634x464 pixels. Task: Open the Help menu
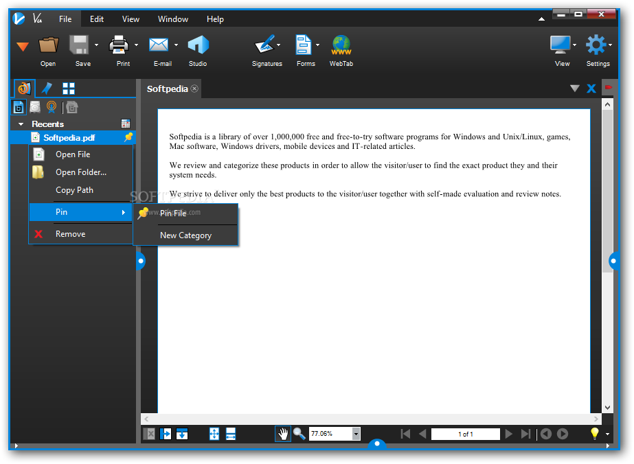215,19
